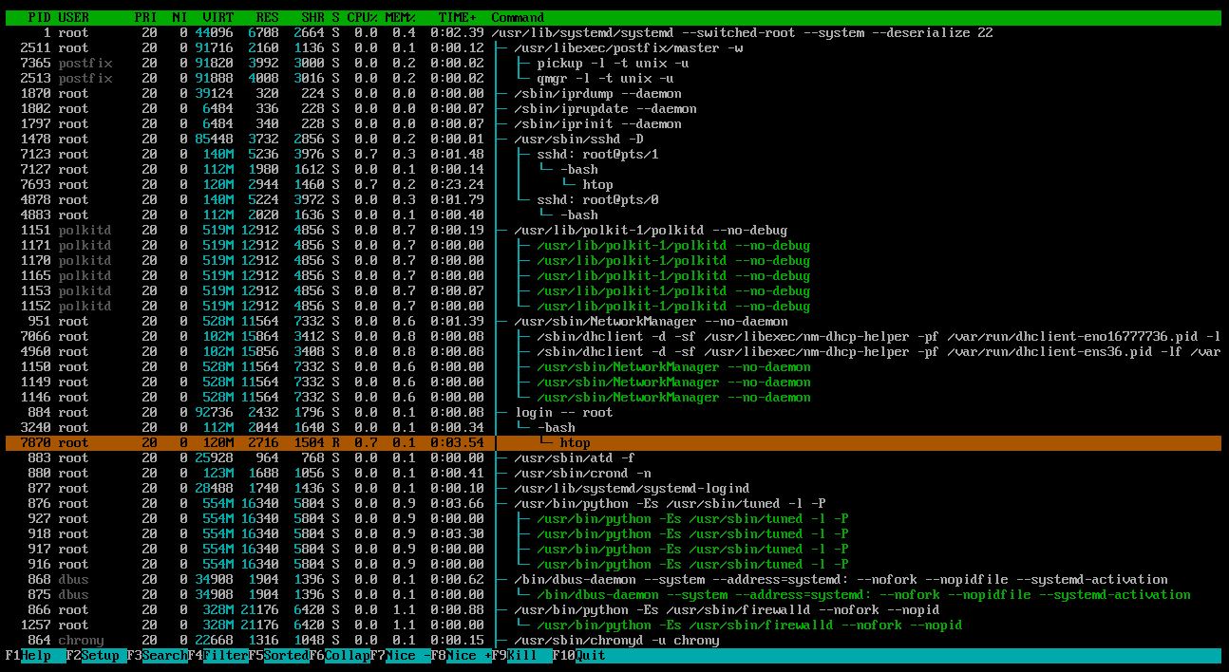
Task: Select the systemd --switched-root process row
Action: (613, 32)
